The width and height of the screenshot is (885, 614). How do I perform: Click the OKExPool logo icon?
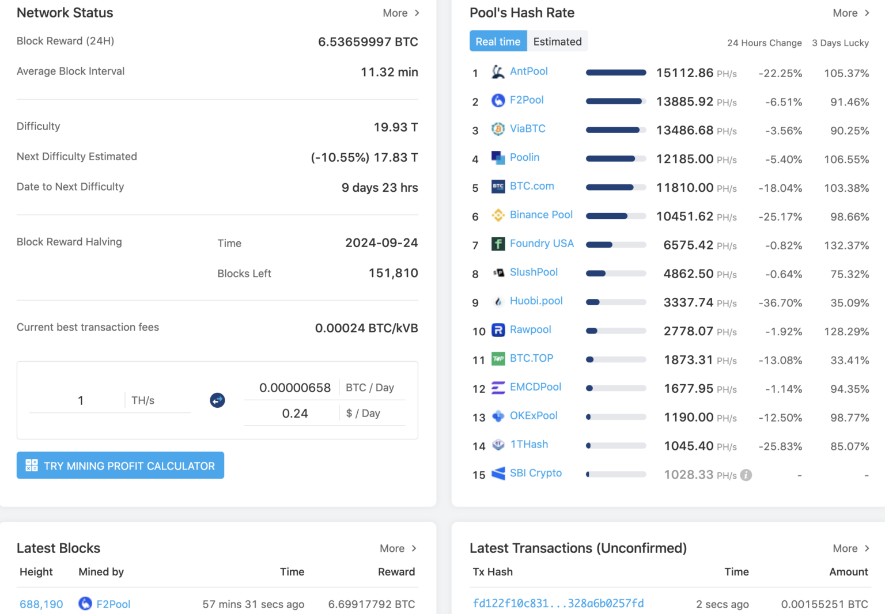pyautogui.click(x=498, y=416)
